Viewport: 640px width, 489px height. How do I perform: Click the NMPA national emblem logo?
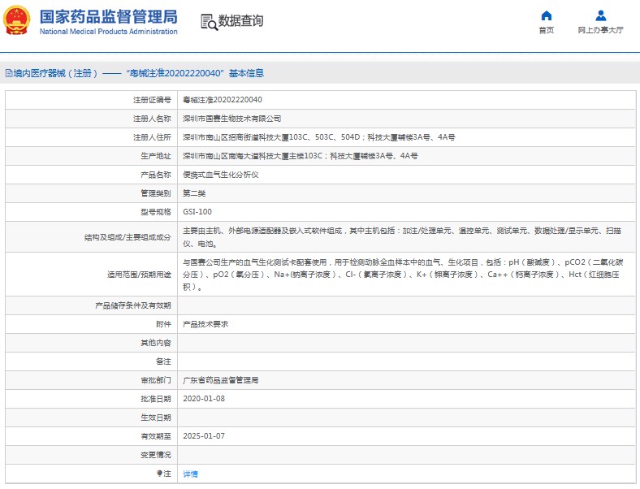click(x=18, y=21)
